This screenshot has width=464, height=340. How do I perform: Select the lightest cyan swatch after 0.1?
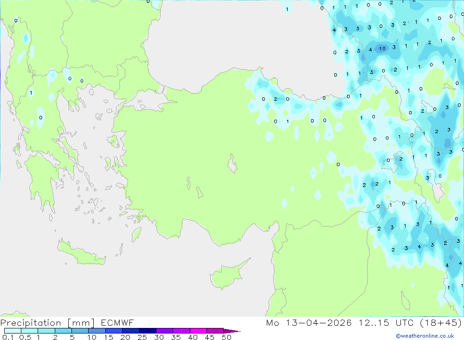pos(13,331)
